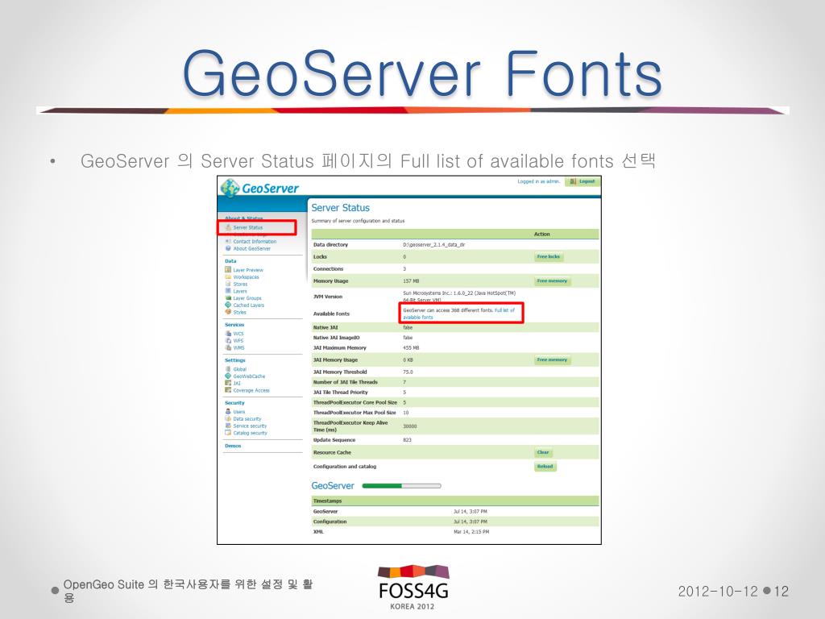This screenshot has height=619, width=825.
Task: Click 'Number of JAI Tile Threads' label
Action: 345,382
